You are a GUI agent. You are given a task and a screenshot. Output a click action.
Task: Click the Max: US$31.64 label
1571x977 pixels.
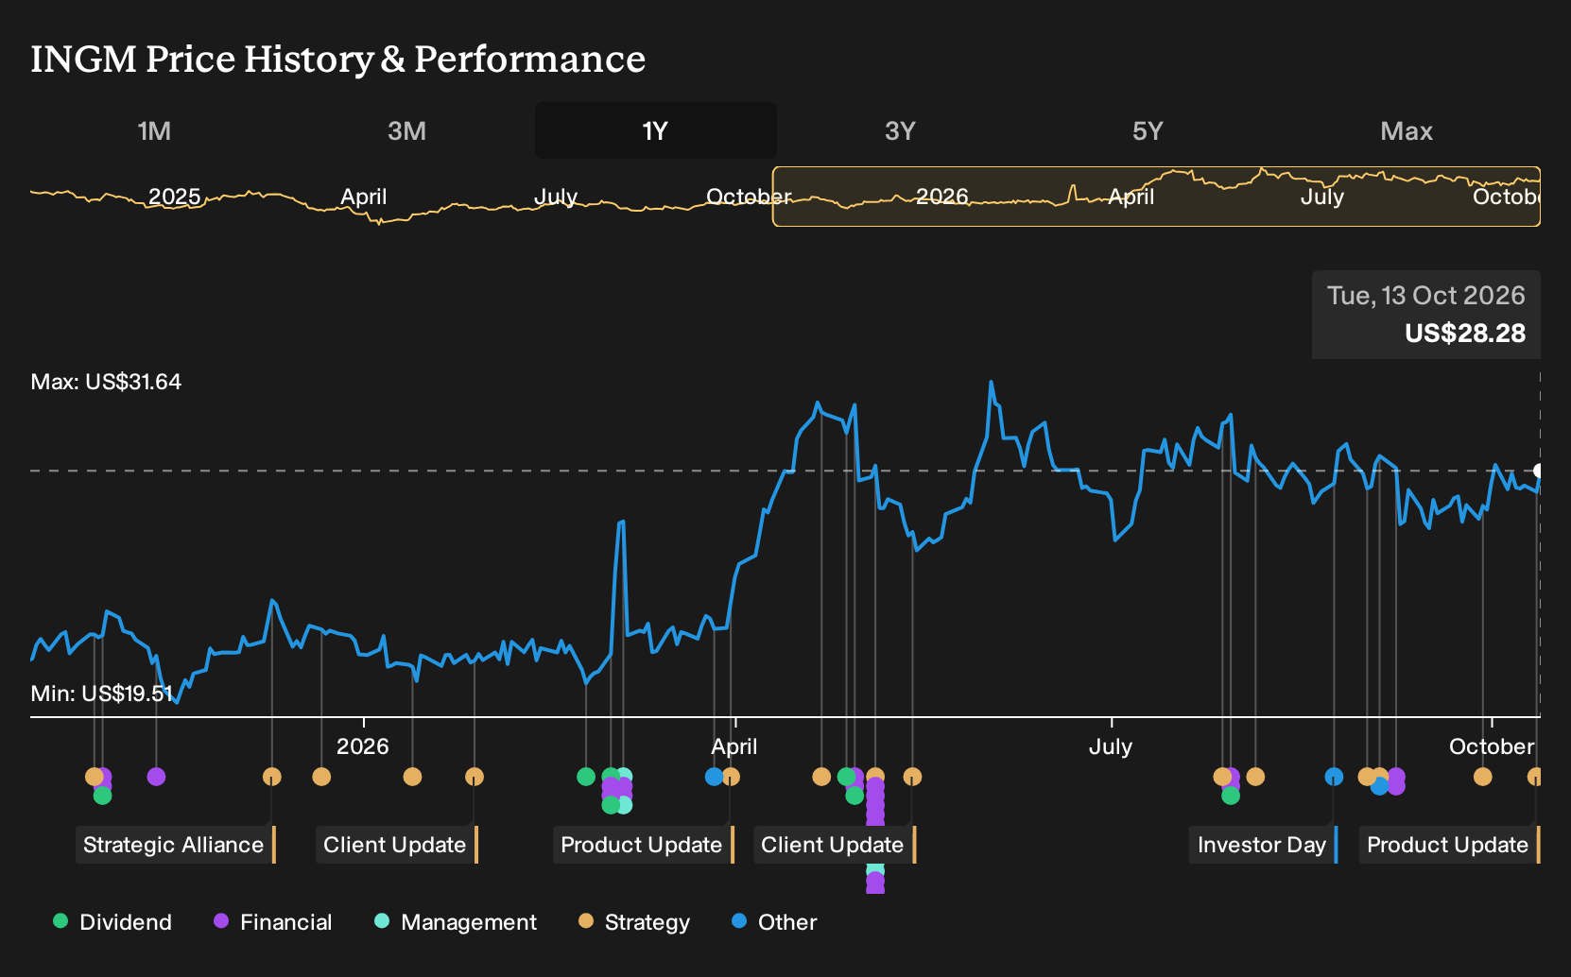106,382
